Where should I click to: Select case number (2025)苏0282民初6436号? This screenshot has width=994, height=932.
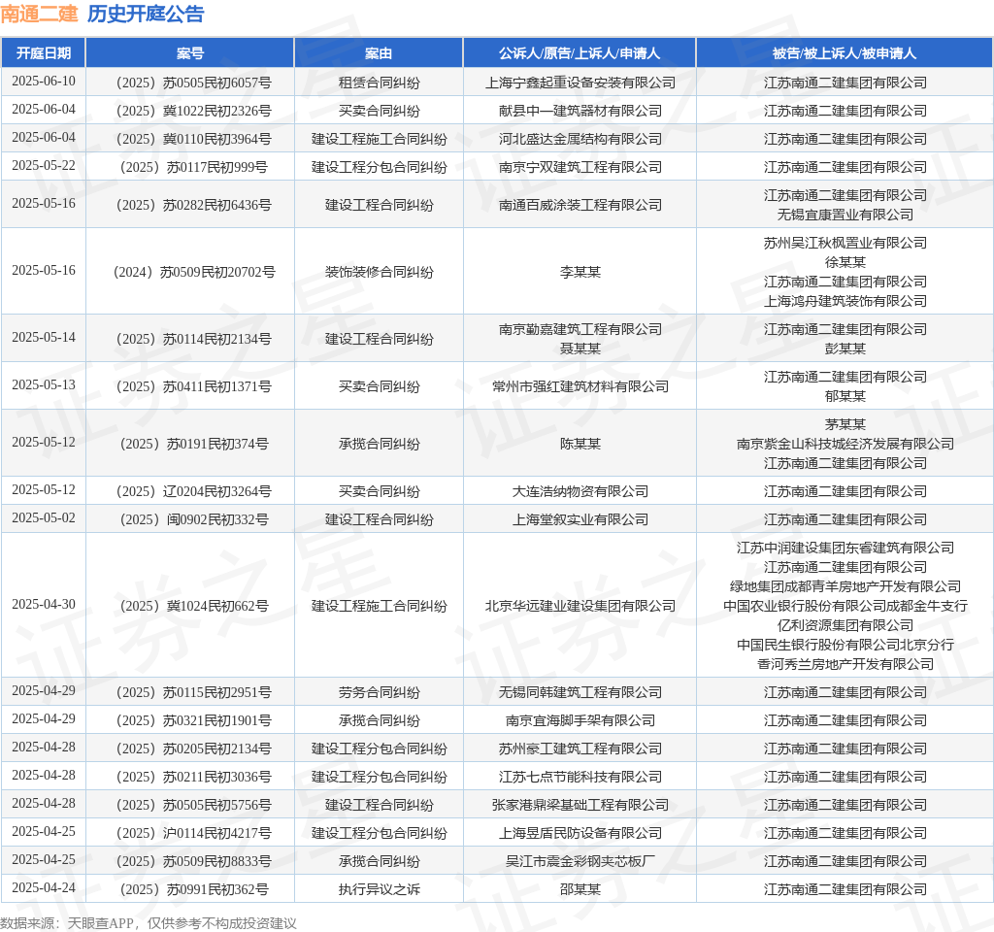click(x=193, y=206)
